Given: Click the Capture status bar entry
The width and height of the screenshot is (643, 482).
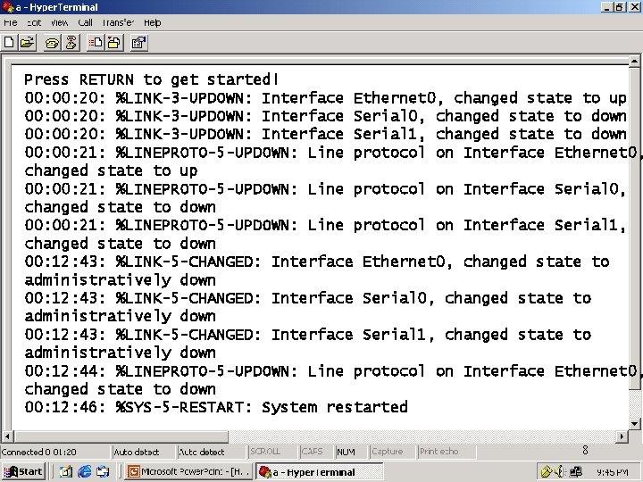Looking at the screenshot, I should coord(387,452).
